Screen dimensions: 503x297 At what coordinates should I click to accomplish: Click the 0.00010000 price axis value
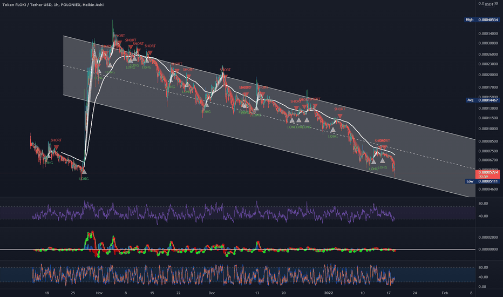pyautogui.click(x=488, y=129)
